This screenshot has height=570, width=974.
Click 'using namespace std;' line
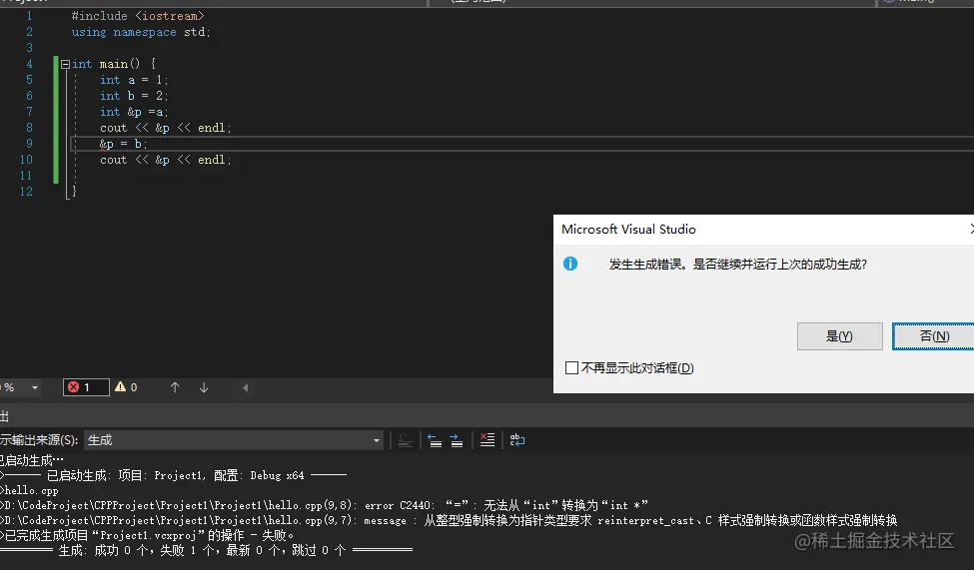click(x=141, y=32)
